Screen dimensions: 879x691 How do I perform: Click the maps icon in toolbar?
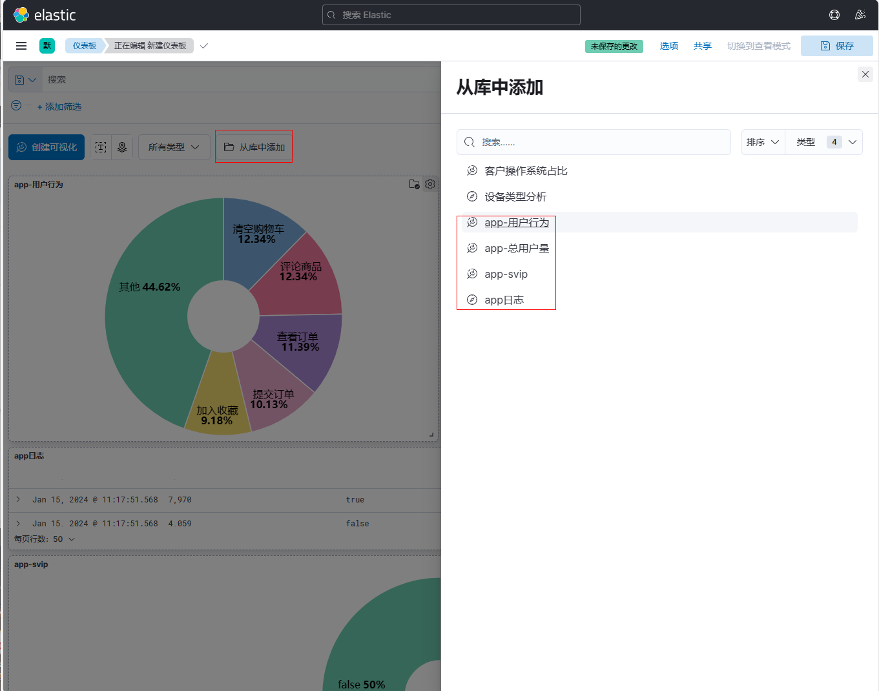[122, 147]
